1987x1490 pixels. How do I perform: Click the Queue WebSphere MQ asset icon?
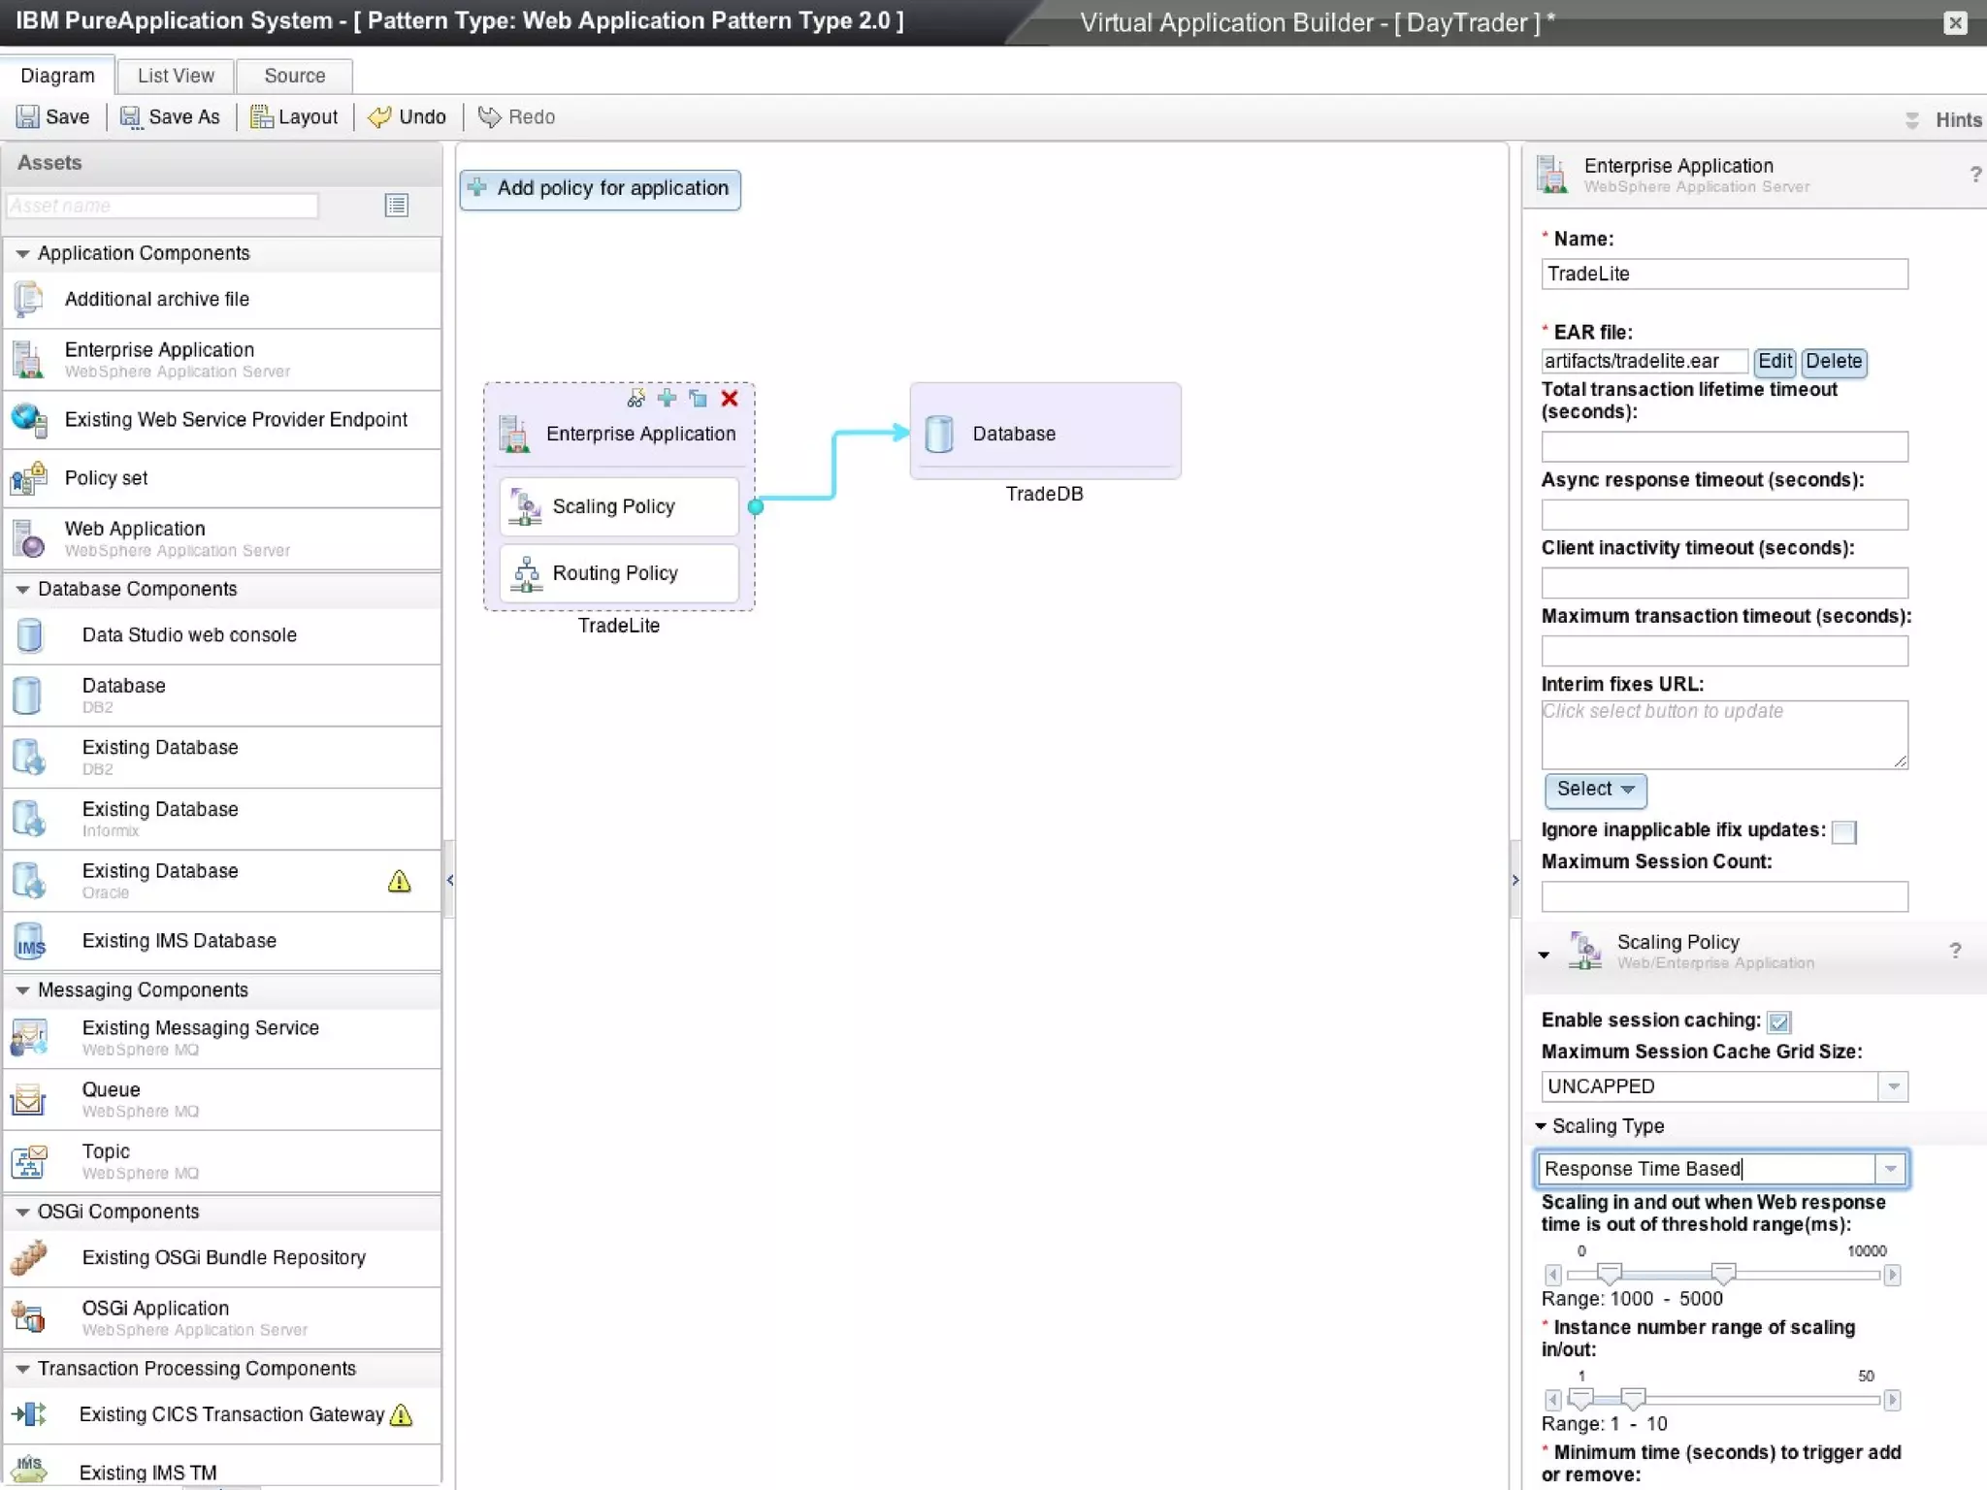click(x=28, y=1099)
